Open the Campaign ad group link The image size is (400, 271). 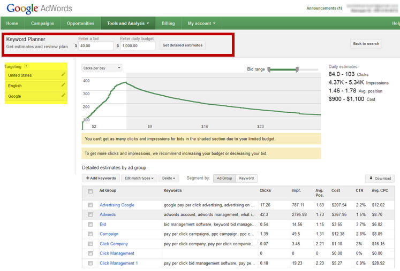pyautogui.click(x=109, y=234)
